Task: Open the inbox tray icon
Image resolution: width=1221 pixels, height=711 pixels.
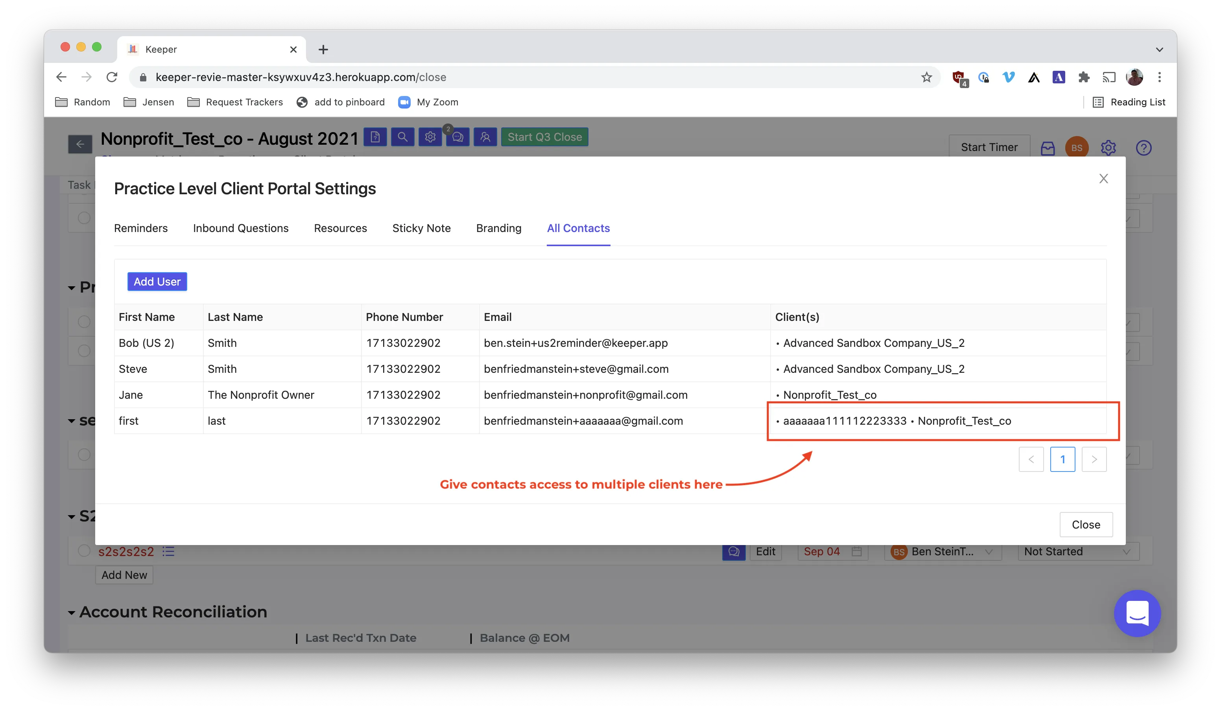Action: click(x=1048, y=148)
